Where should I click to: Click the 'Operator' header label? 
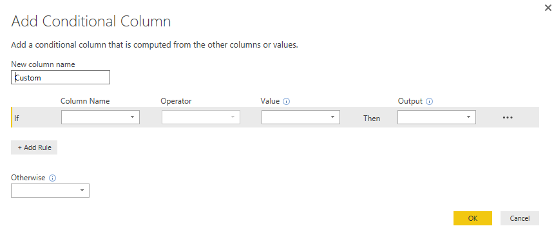[176, 101]
